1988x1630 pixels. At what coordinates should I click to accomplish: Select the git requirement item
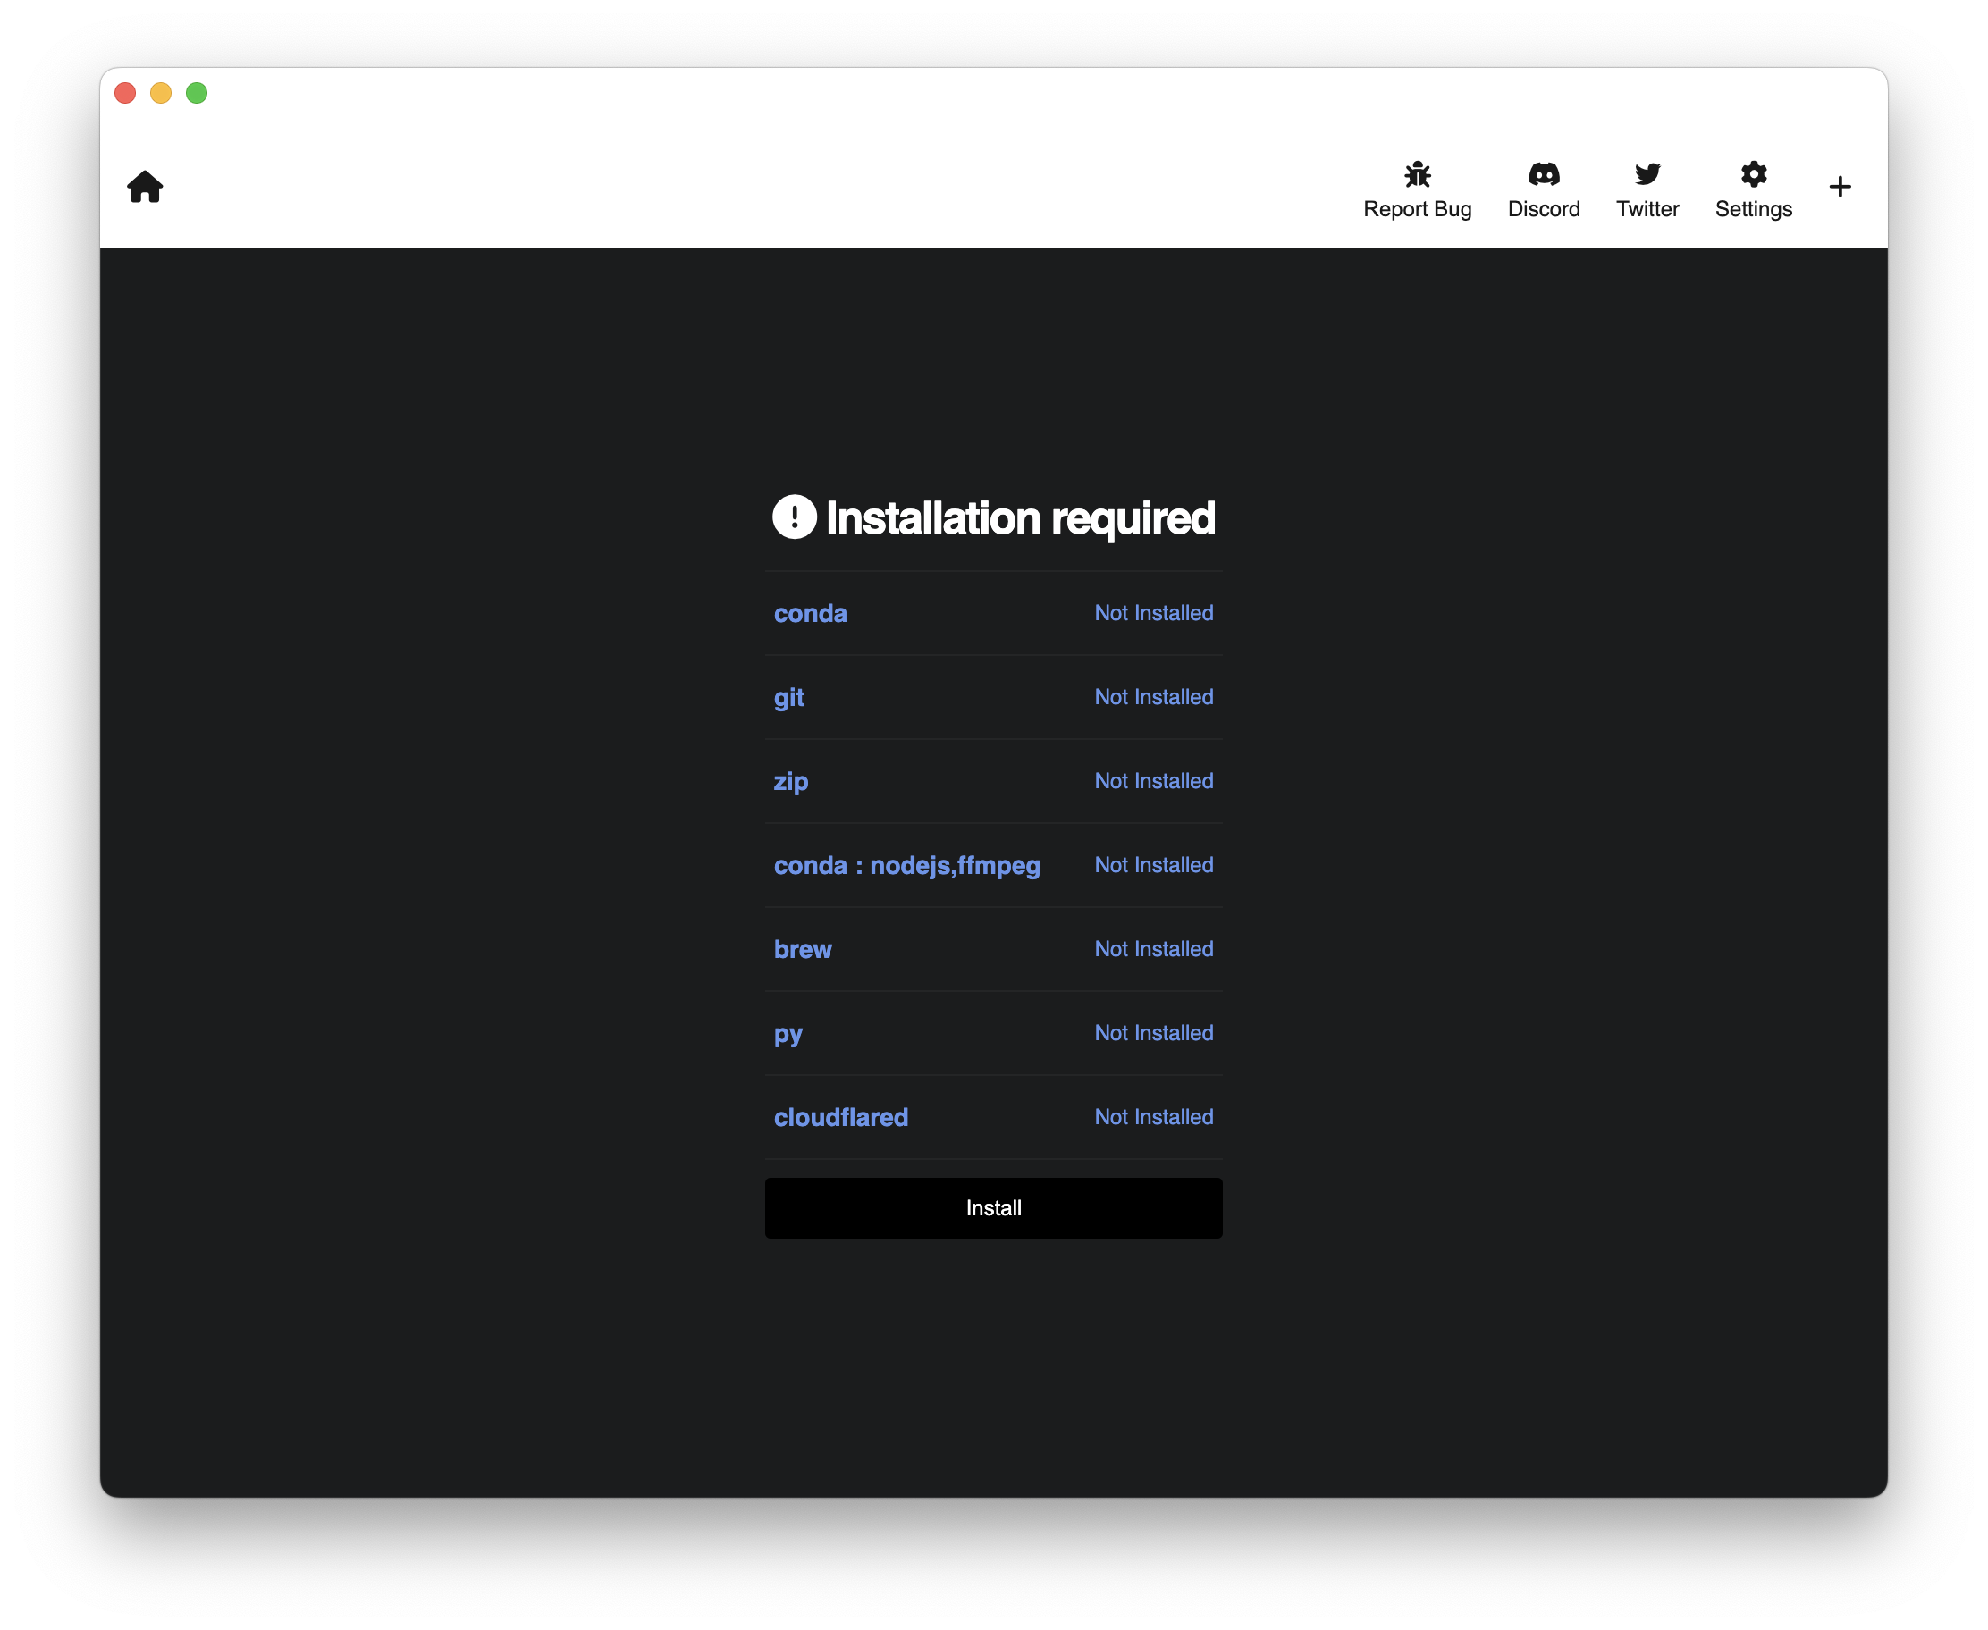(x=788, y=698)
